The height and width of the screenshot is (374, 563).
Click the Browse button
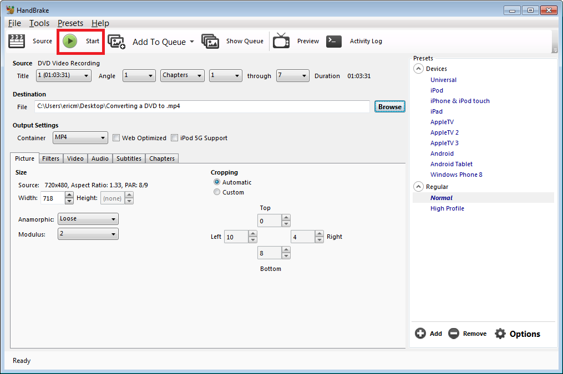click(x=390, y=106)
